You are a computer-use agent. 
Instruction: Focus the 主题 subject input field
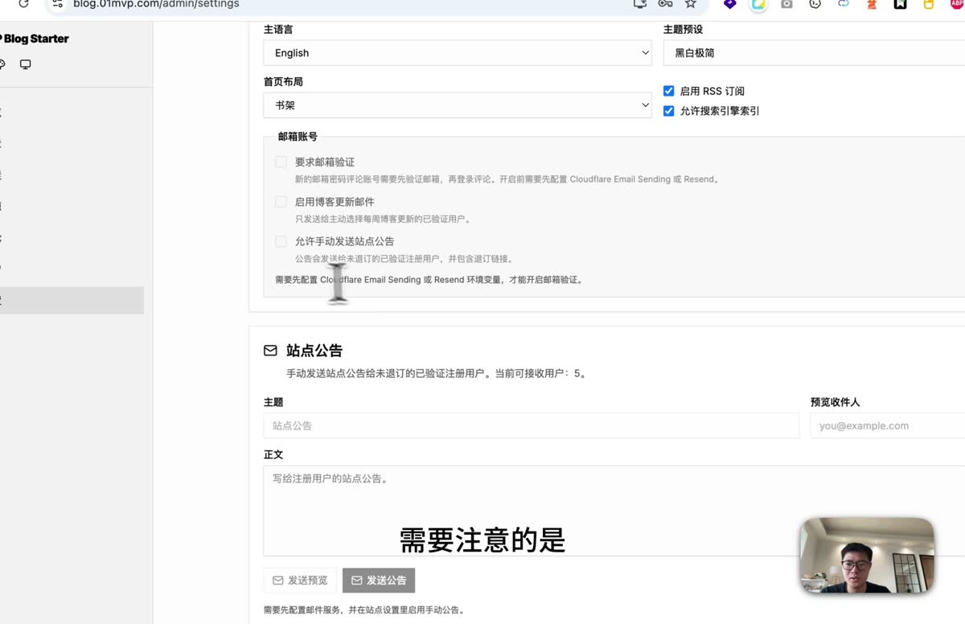coord(532,425)
